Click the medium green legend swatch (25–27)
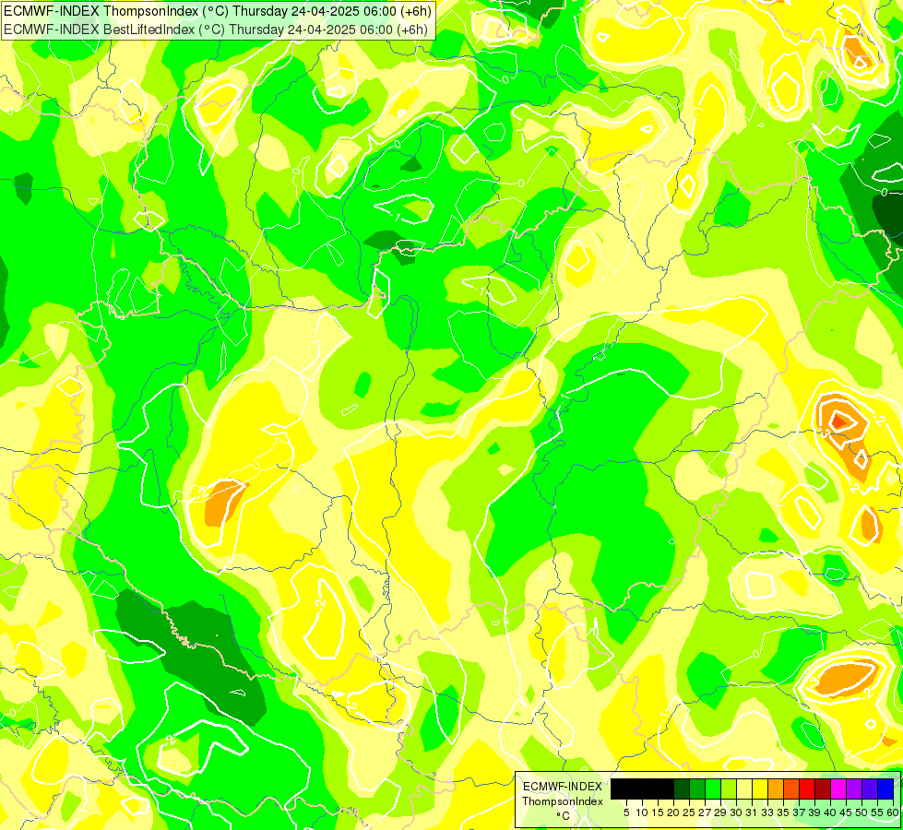The width and height of the screenshot is (903, 830). (x=697, y=788)
